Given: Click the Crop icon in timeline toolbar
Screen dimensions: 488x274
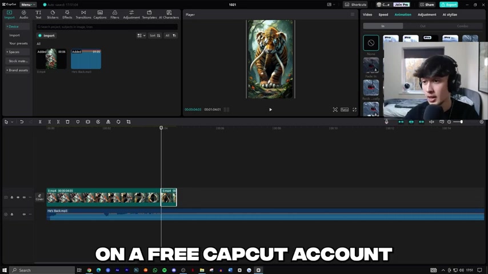Looking at the screenshot, I should click(129, 122).
